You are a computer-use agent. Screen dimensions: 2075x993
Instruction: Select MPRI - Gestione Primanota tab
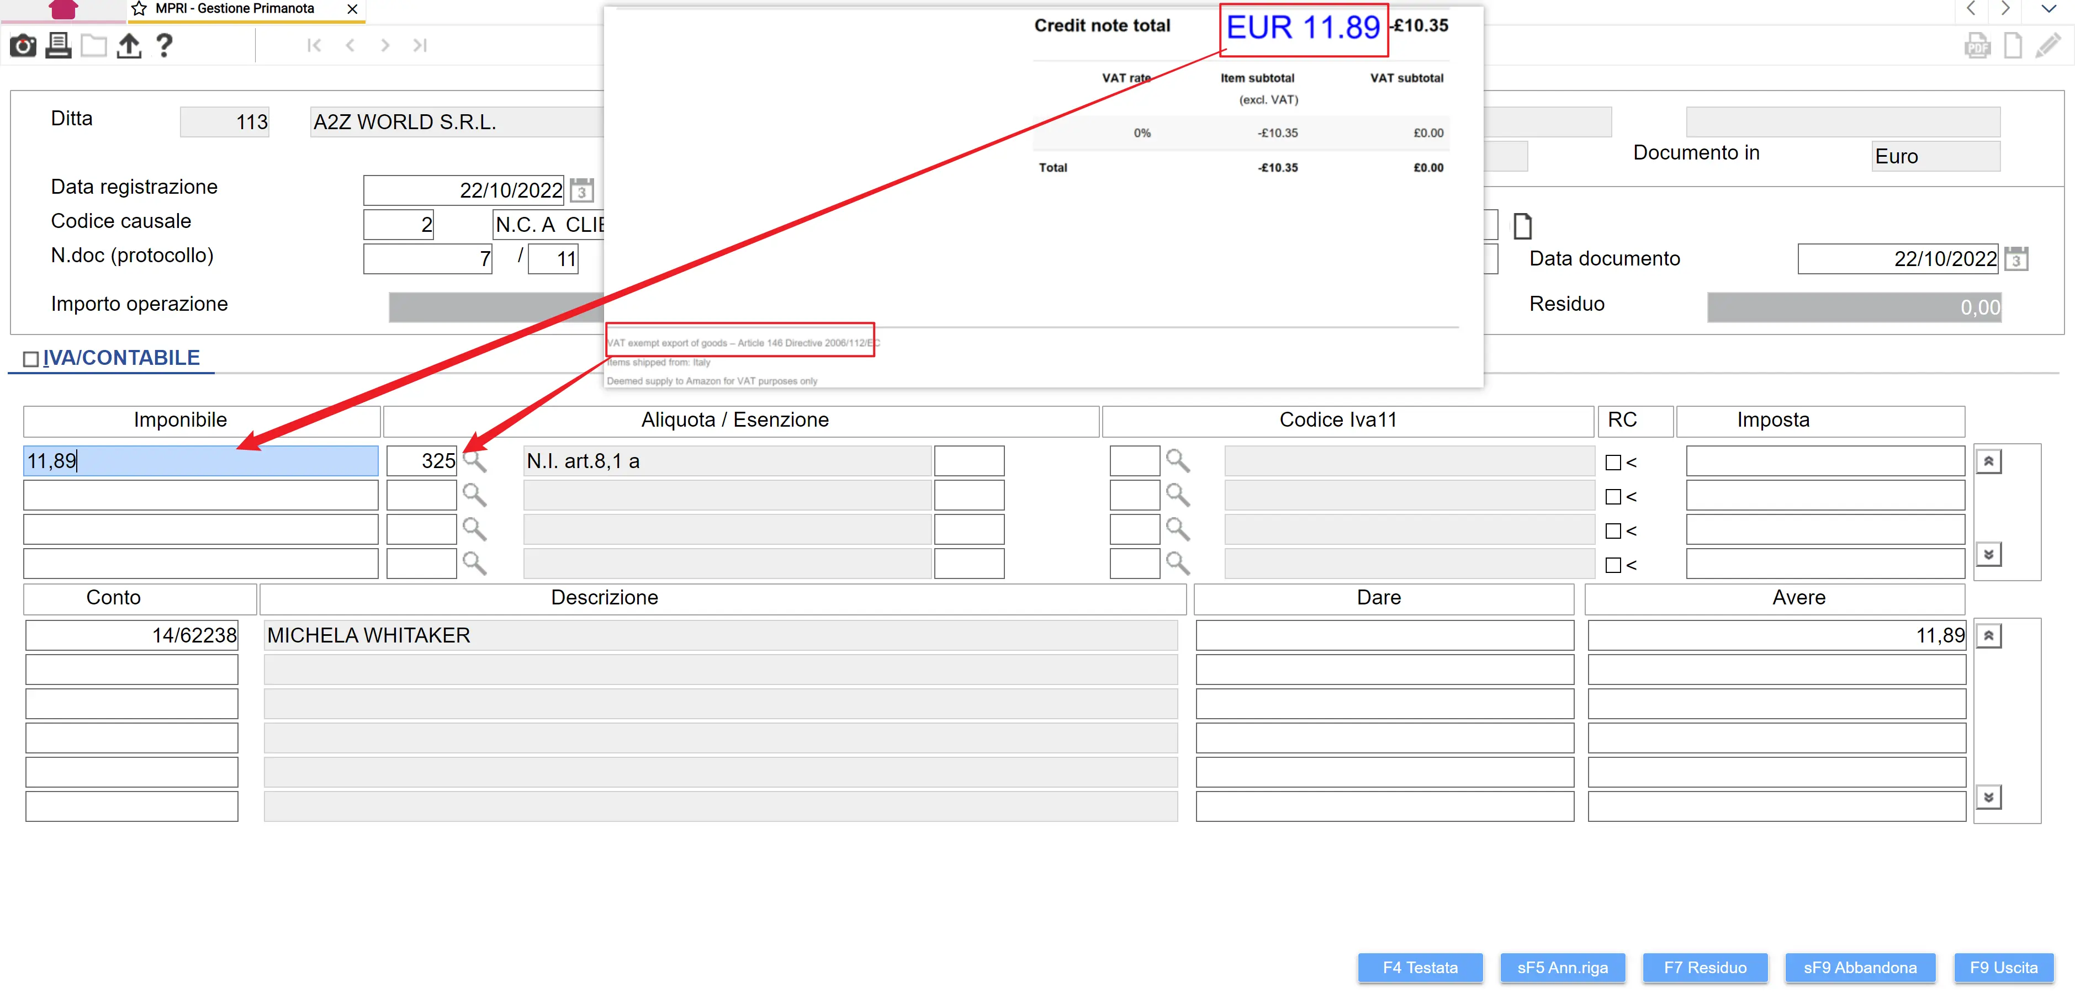point(235,9)
